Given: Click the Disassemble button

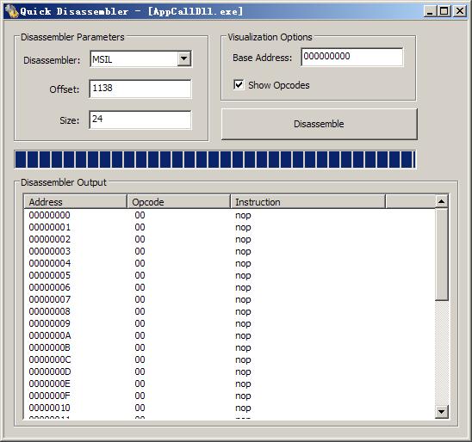Looking at the screenshot, I should pyautogui.click(x=319, y=124).
